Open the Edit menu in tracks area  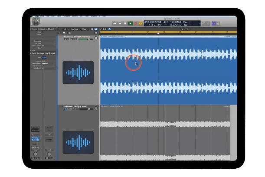point(65,29)
